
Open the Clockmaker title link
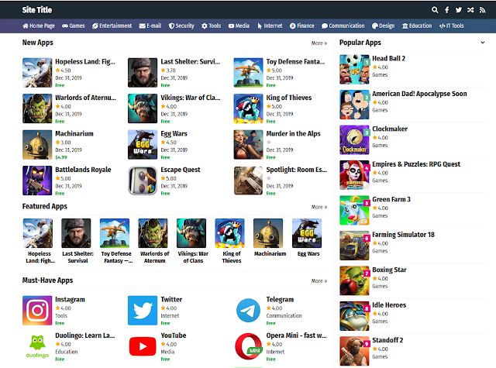[390, 129]
